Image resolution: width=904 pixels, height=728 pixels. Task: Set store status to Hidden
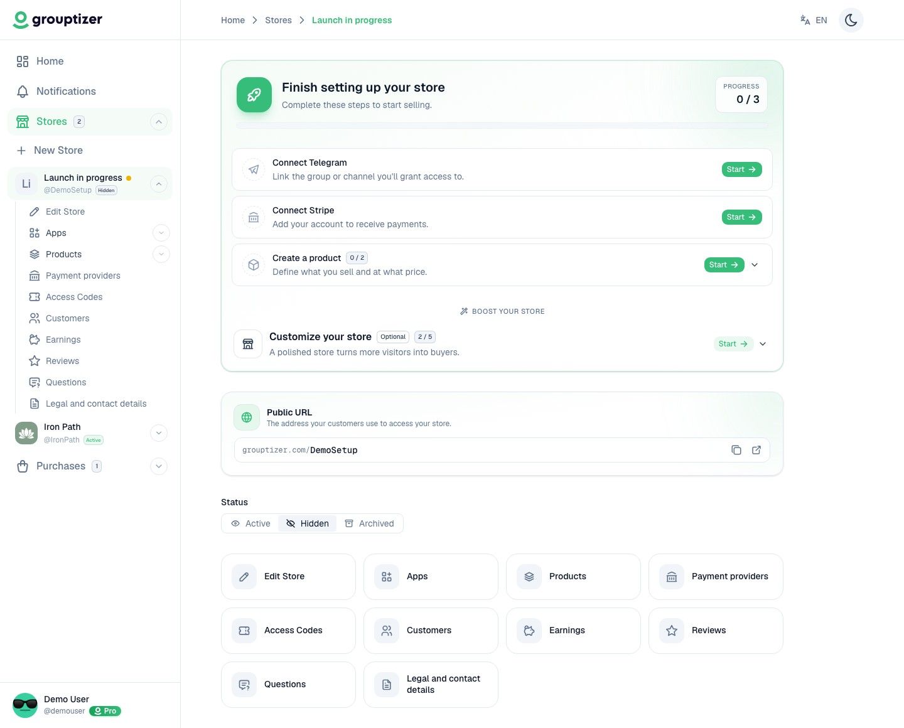click(308, 523)
